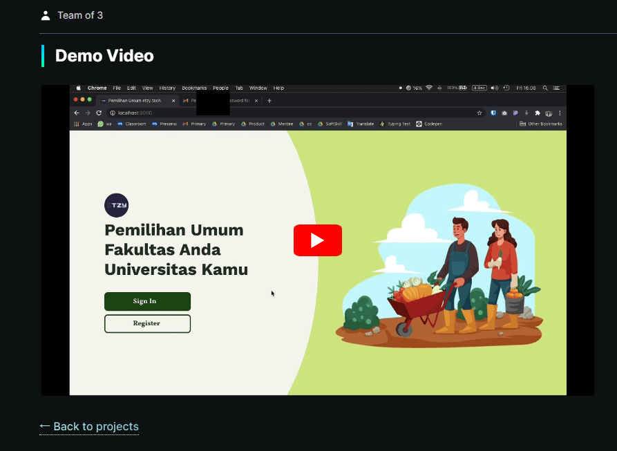Click the browser back arrow
Viewport: 617px width, 451px height.
pyautogui.click(x=77, y=113)
